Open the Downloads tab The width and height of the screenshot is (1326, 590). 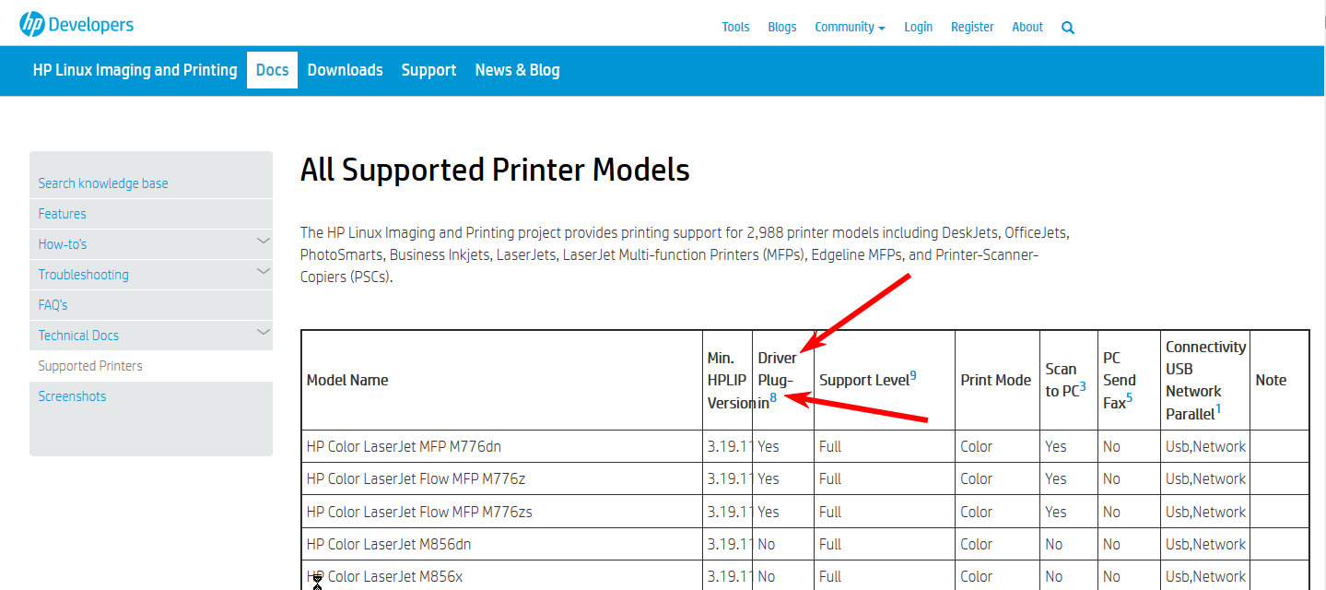[x=345, y=70]
